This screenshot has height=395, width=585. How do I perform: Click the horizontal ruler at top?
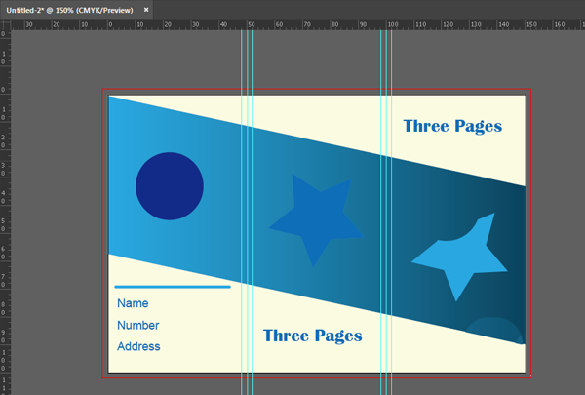coord(292,24)
